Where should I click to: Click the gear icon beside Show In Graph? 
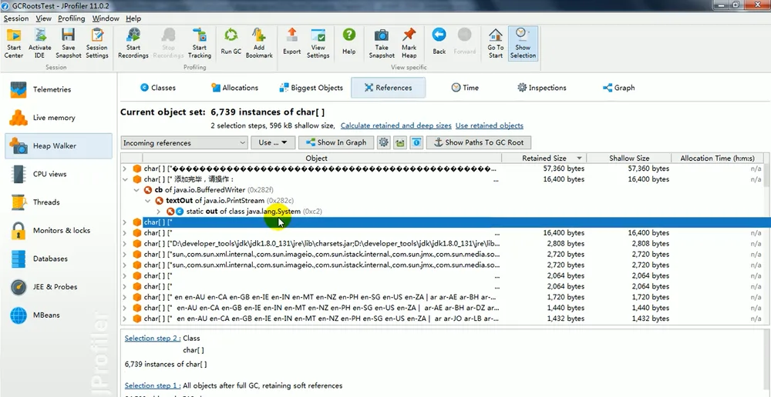(383, 143)
